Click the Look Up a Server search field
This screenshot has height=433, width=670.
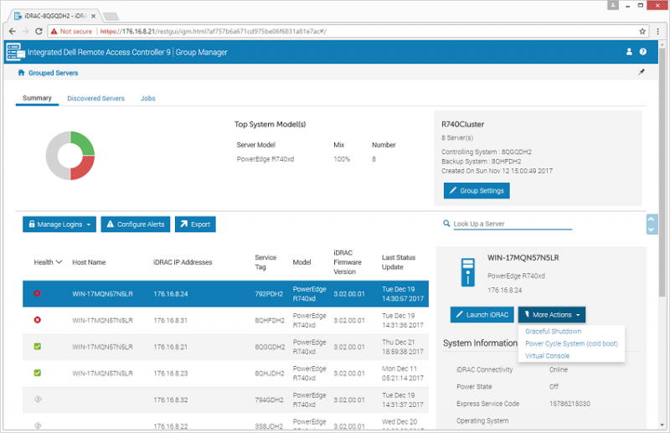click(511, 224)
